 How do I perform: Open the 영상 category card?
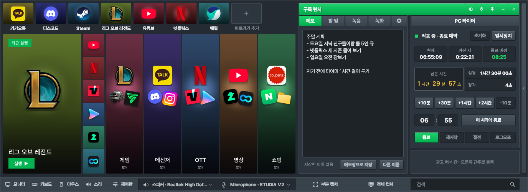click(x=238, y=104)
